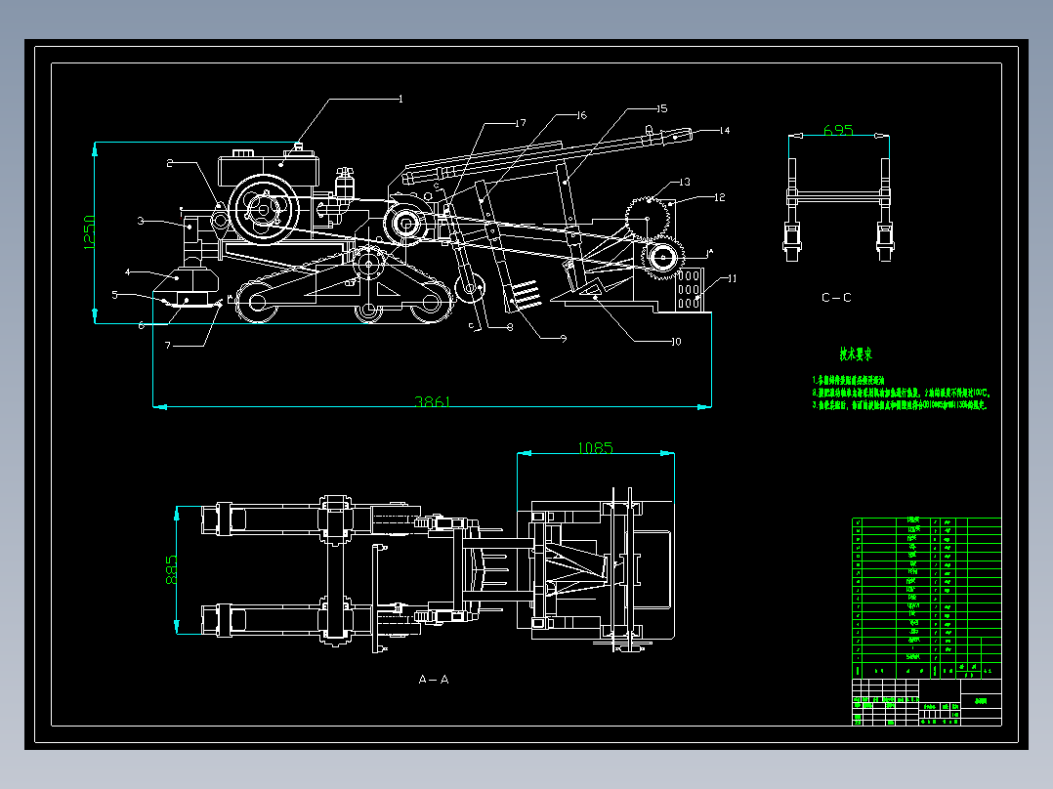Click the A–A section view label
The image size is (1053, 789).
pyautogui.click(x=433, y=679)
